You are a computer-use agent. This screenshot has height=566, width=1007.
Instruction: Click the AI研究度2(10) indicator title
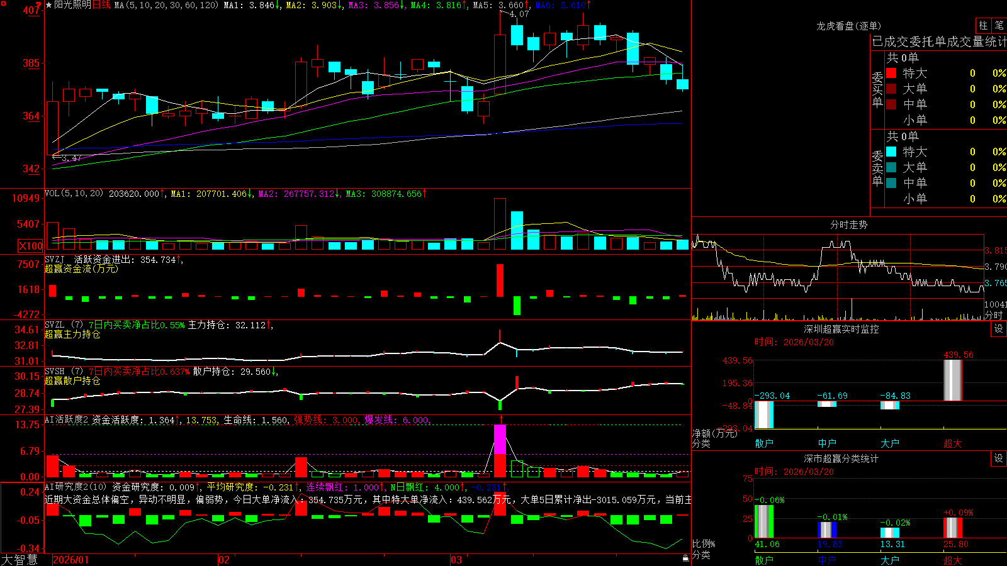(76, 487)
